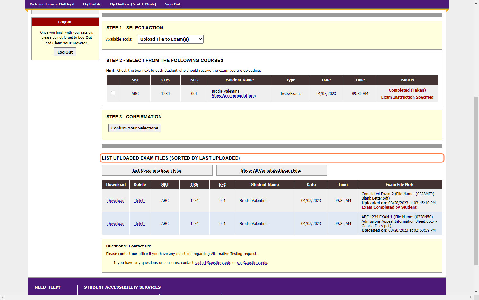Delete the ABC 1234 EXAM 1 file
Viewport: 479px width, 300px height.
pyautogui.click(x=140, y=224)
